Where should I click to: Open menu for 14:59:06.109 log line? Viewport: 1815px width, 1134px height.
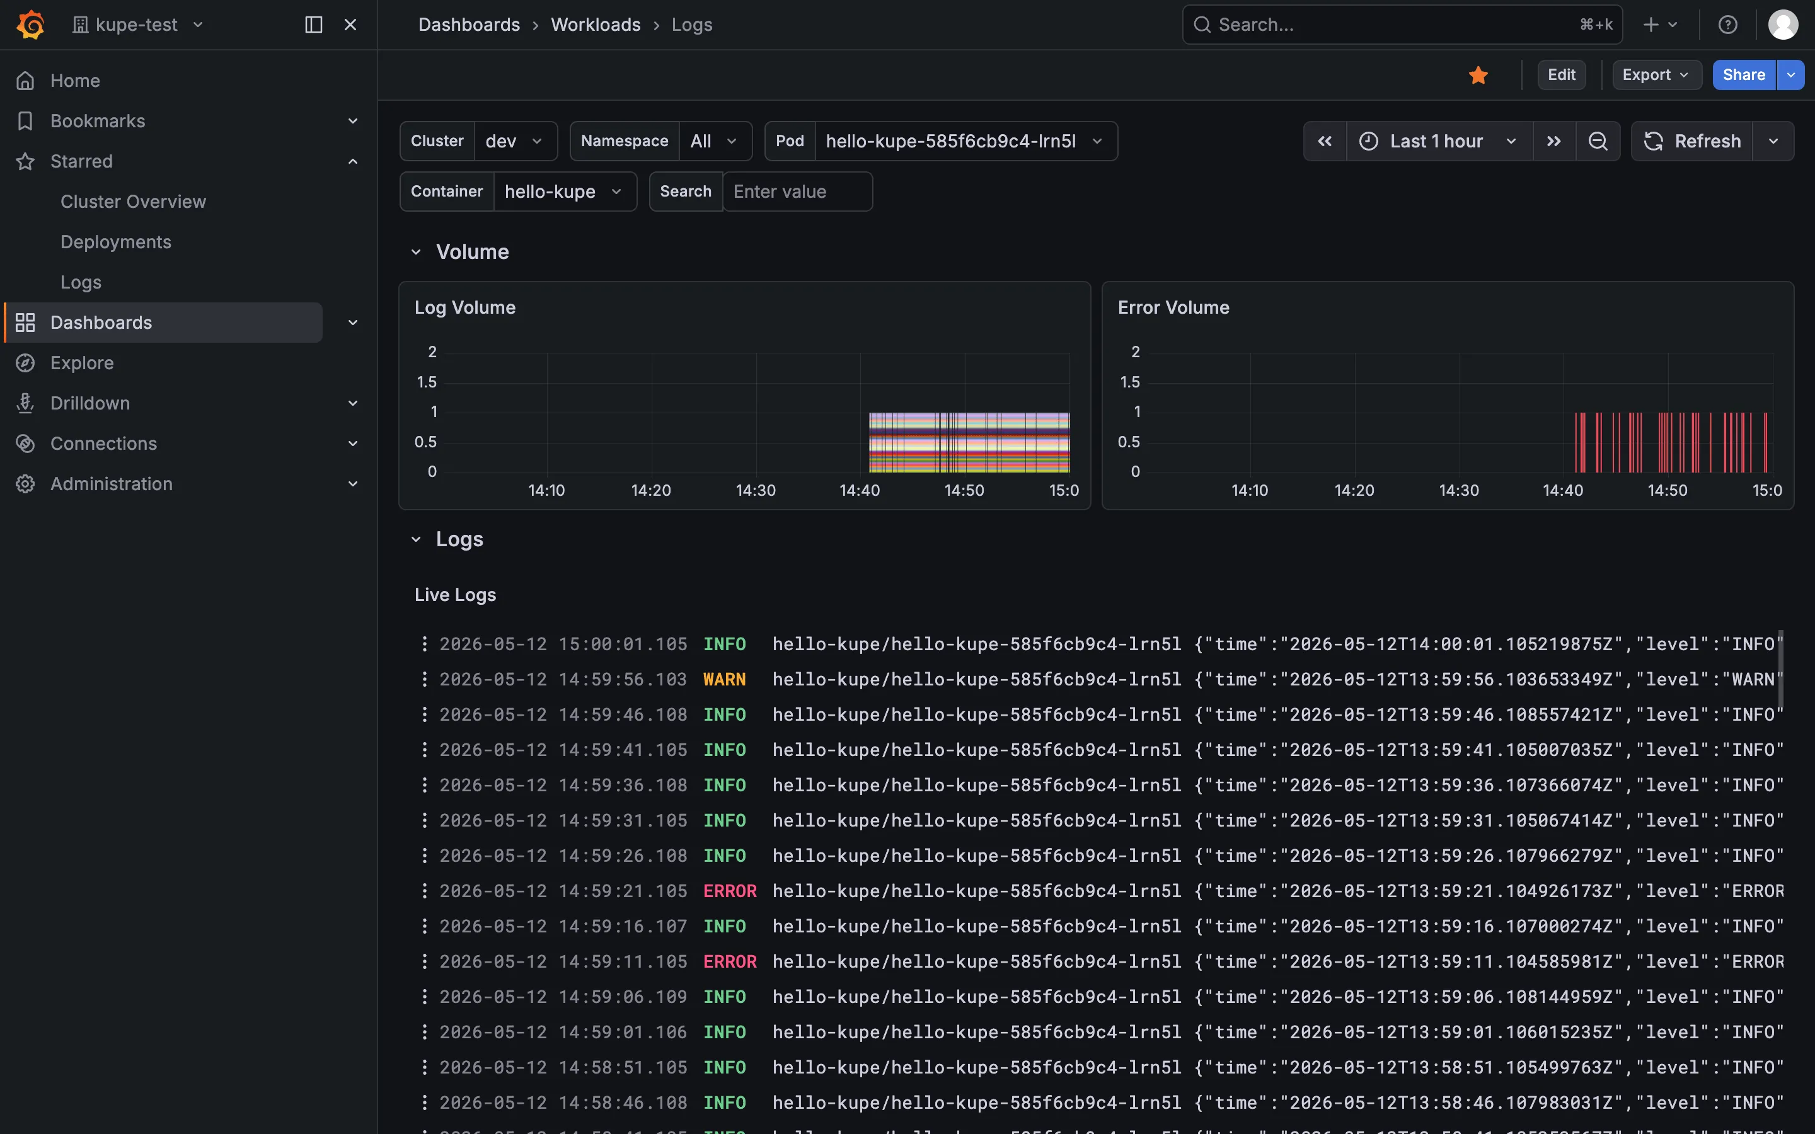point(425,996)
